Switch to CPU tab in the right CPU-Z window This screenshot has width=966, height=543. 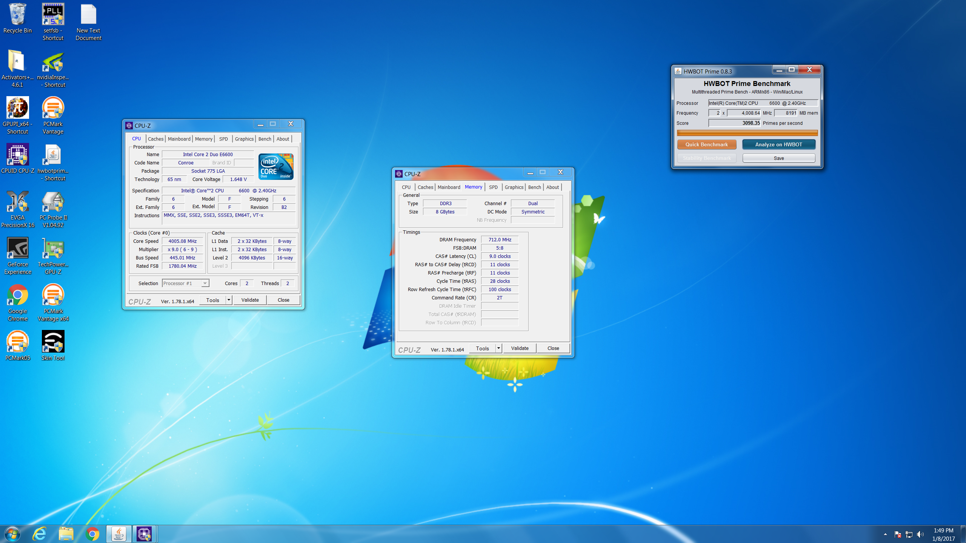coord(406,187)
